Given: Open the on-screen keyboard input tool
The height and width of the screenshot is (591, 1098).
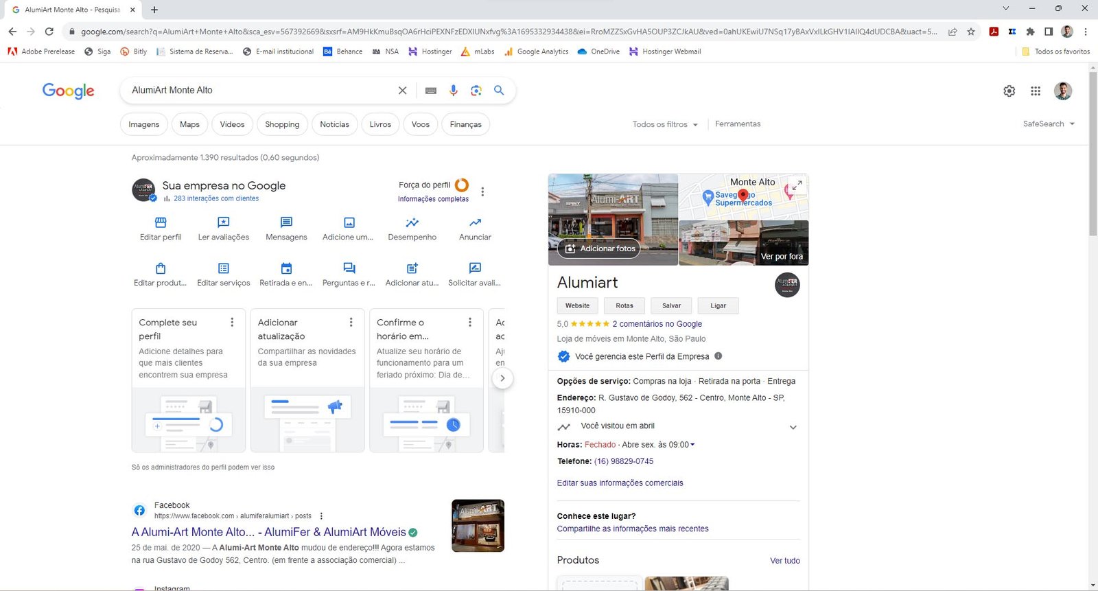Looking at the screenshot, I should pyautogui.click(x=431, y=91).
